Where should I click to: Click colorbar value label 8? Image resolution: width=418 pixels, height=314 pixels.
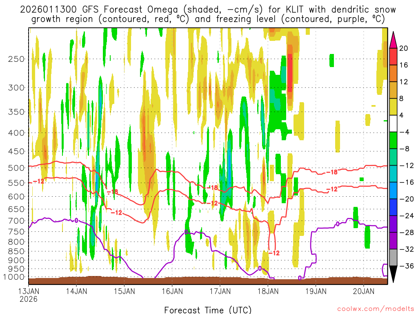(401, 99)
